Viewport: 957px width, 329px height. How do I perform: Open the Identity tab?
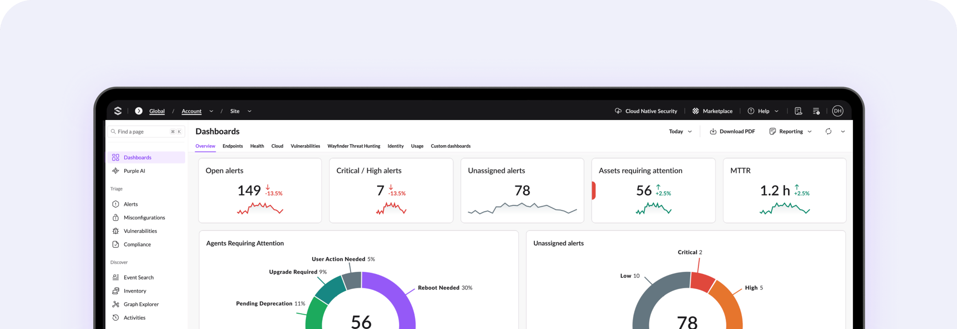pos(396,146)
